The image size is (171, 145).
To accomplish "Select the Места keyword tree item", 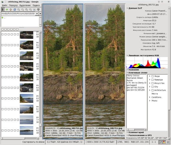I will coord(155,94).
